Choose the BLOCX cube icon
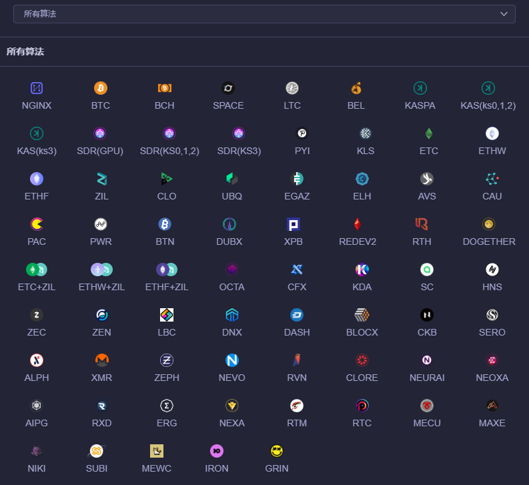Viewport: 529px width, 485px height. tap(362, 315)
